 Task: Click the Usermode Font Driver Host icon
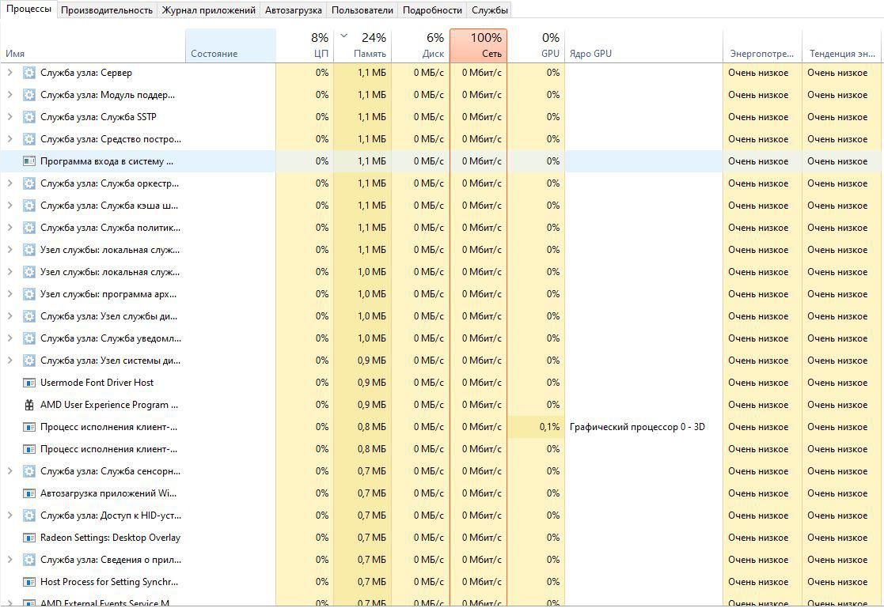click(29, 383)
